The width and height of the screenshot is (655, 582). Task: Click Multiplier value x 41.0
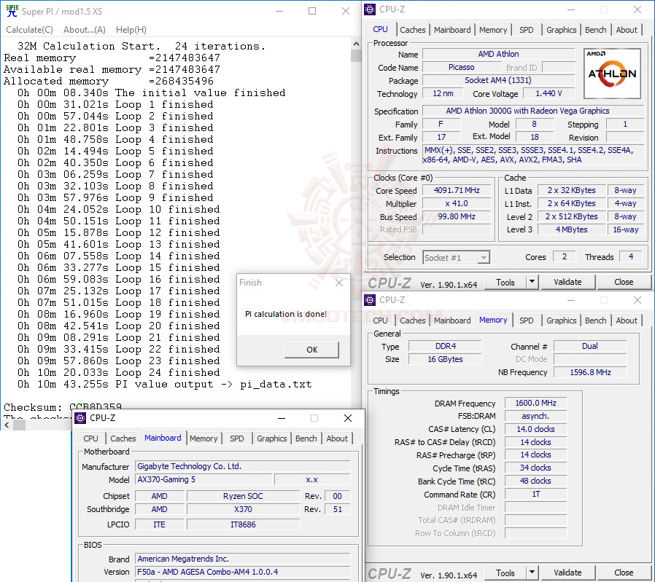456,204
